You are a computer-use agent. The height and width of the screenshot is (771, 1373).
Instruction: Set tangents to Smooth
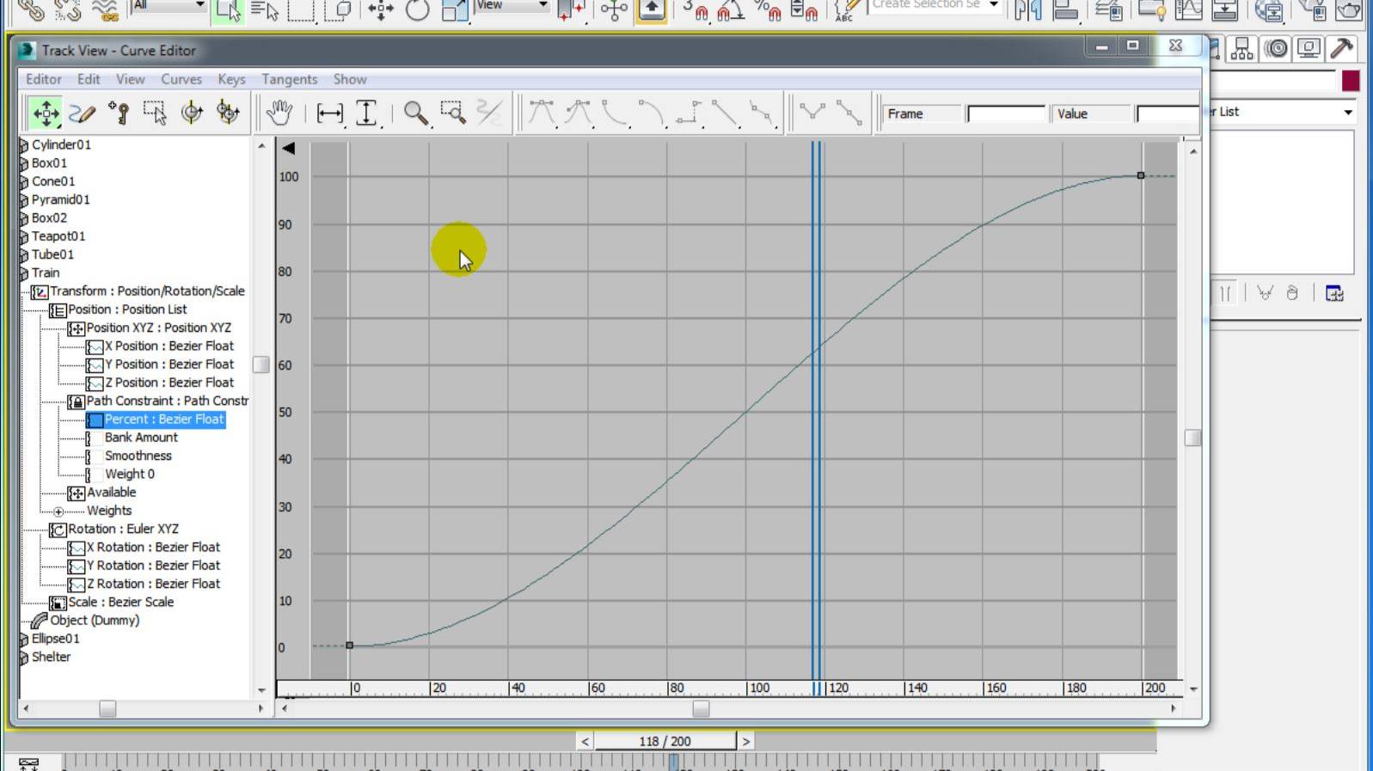pos(763,113)
